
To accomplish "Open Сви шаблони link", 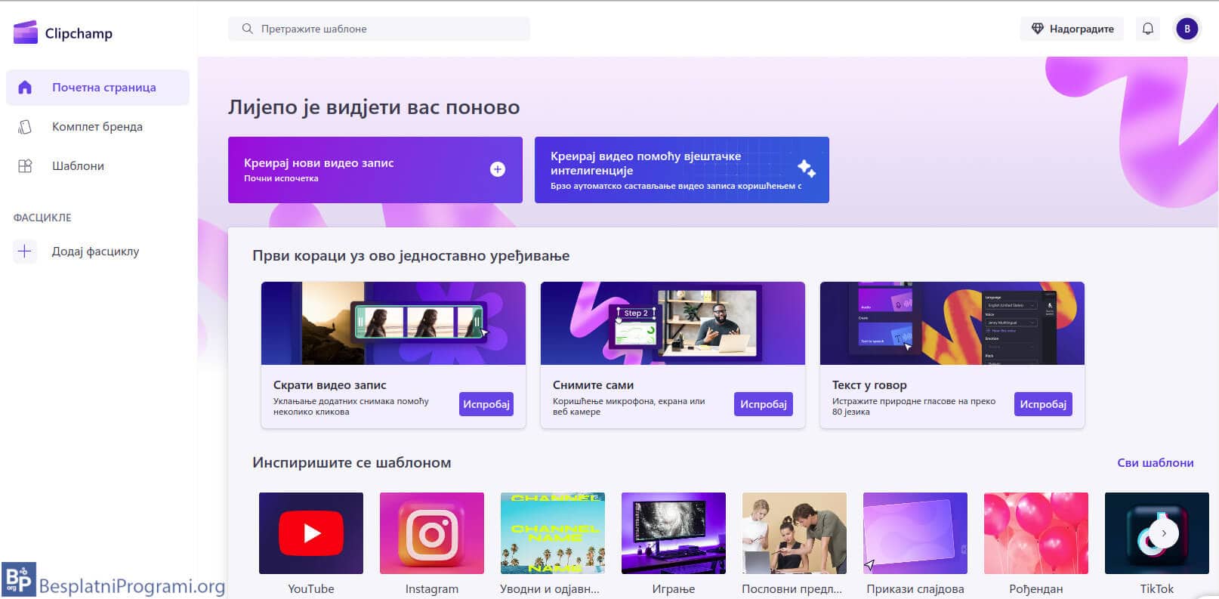I will 1156,463.
